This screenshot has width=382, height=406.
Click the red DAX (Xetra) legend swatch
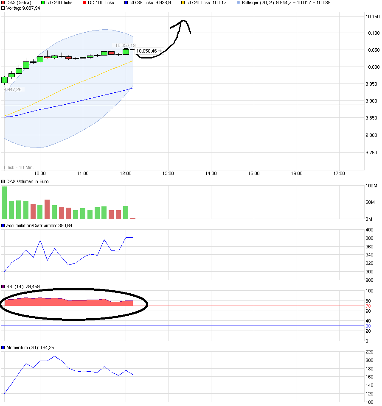click(3, 3)
